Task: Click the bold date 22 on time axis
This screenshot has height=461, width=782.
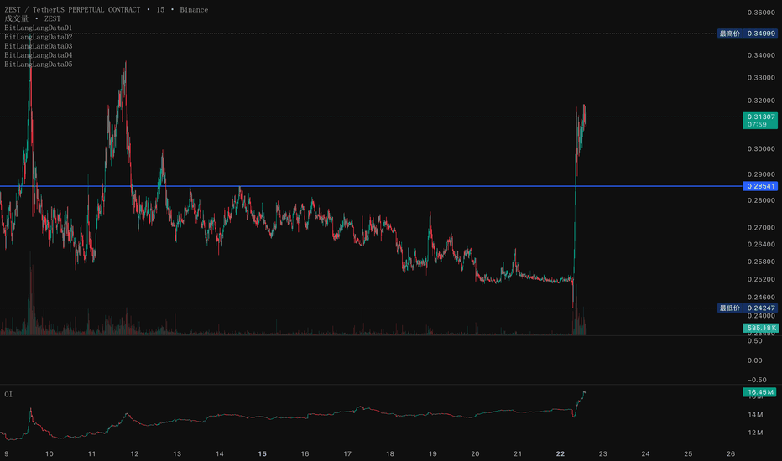Action: [560, 453]
